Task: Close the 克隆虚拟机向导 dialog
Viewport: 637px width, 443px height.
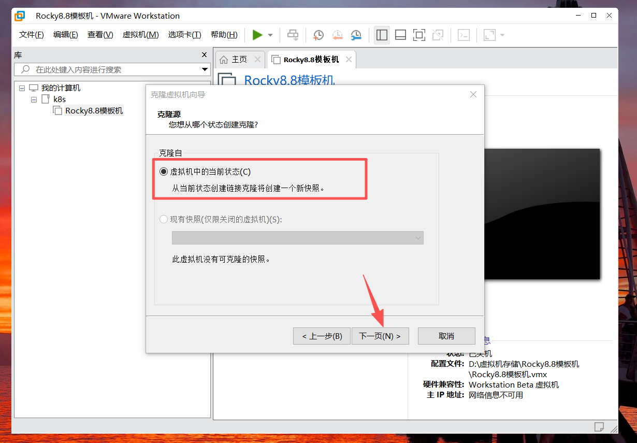Action: click(473, 94)
